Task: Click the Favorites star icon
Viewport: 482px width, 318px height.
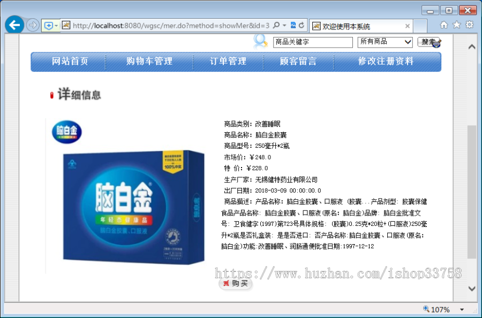Action: coord(456,25)
